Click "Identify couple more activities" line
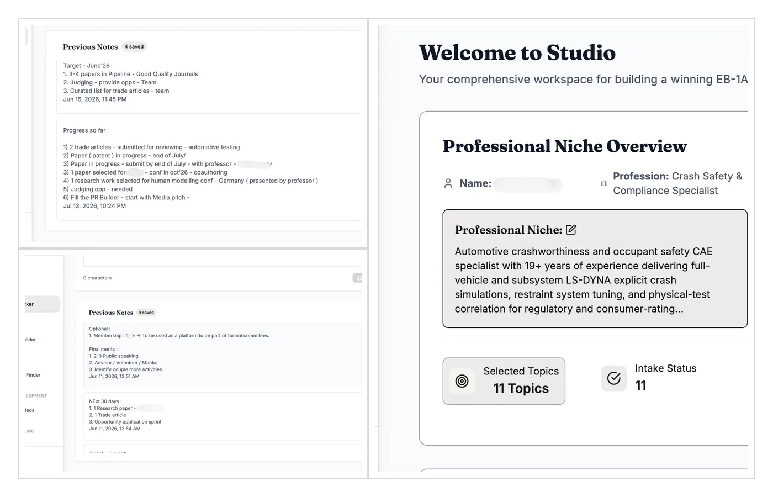This screenshot has height=497, width=773. [125, 369]
